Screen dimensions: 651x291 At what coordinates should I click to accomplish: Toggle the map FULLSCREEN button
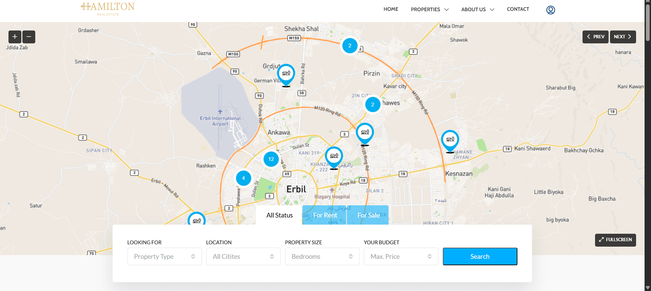point(615,240)
